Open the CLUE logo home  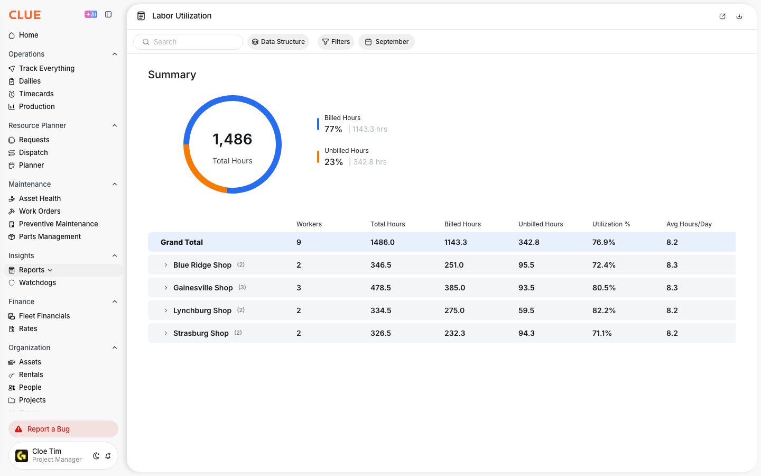25,15
